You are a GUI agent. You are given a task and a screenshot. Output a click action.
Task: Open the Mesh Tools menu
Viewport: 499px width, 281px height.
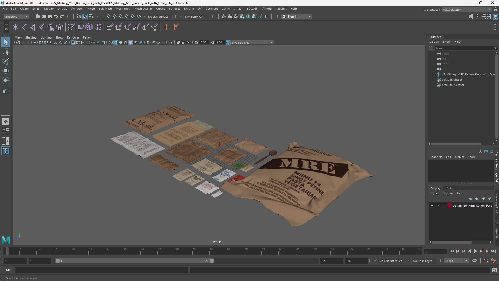coord(123,9)
